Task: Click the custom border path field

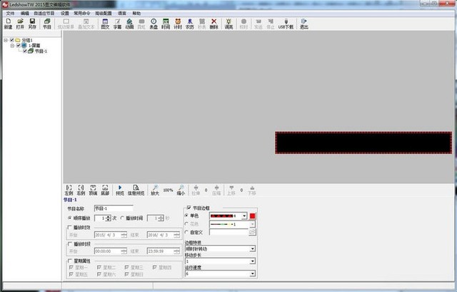Action: tap(228, 232)
